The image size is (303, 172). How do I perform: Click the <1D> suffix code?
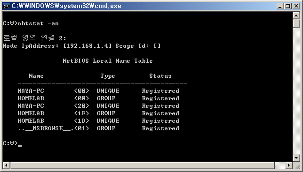click(81, 121)
